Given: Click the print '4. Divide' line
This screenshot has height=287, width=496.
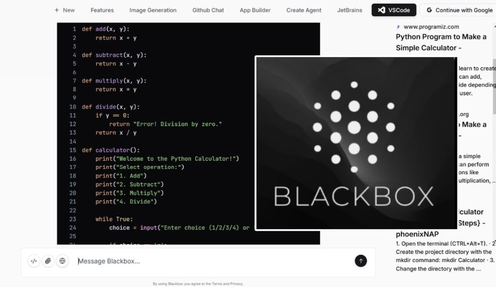Looking at the screenshot, I should pyautogui.click(x=126, y=202).
